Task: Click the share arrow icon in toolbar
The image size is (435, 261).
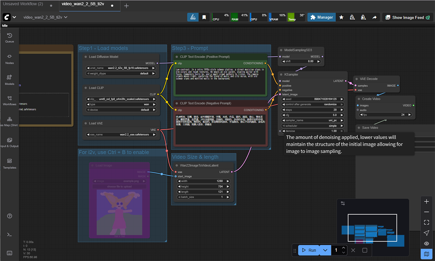Action: tap(374, 17)
